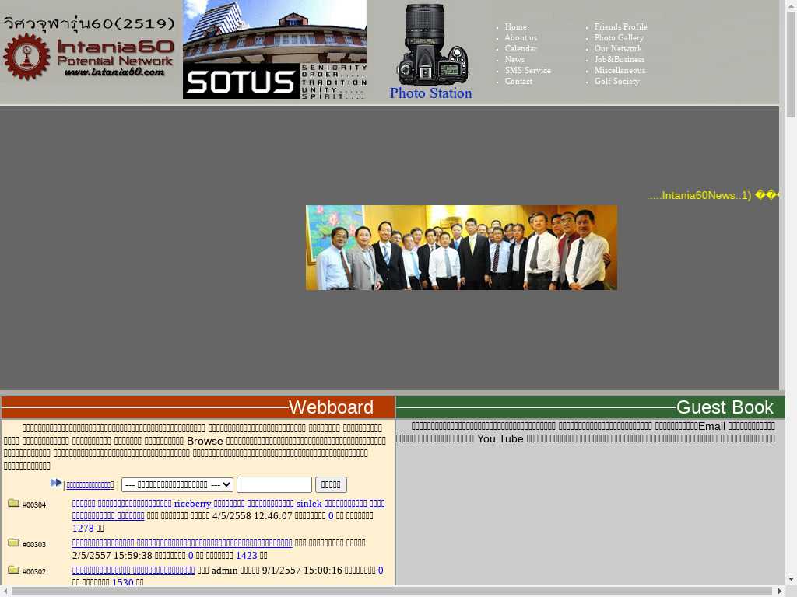Go to Job&Business section
Viewport: 797px width, 597px height.
619,59
